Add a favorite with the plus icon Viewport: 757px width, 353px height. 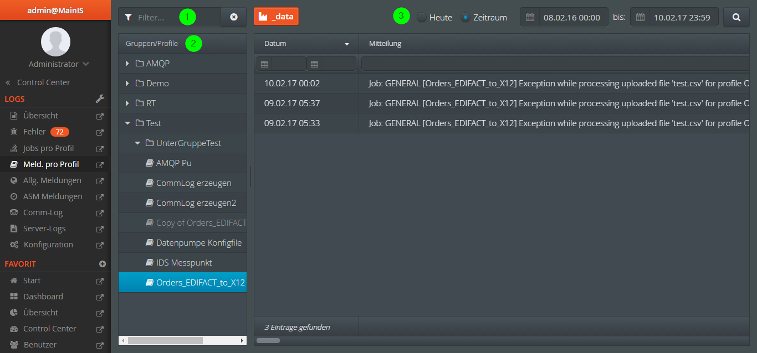click(x=102, y=264)
